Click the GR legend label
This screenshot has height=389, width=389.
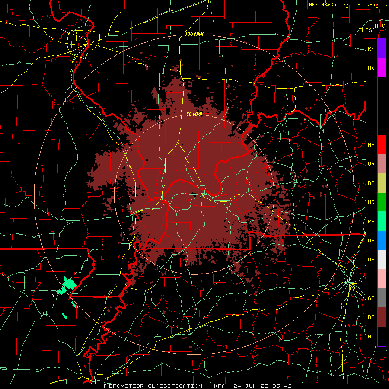point(371,164)
